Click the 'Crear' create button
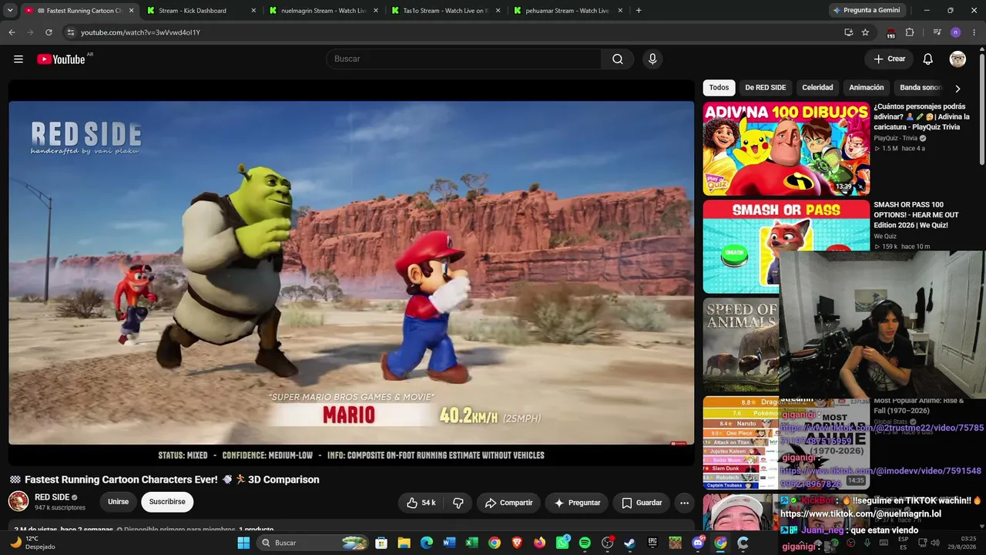Image resolution: width=986 pixels, height=555 pixels. (x=889, y=59)
